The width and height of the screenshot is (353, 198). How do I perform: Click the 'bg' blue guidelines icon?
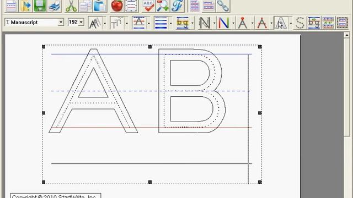pyautogui.click(x=314, y=23)
